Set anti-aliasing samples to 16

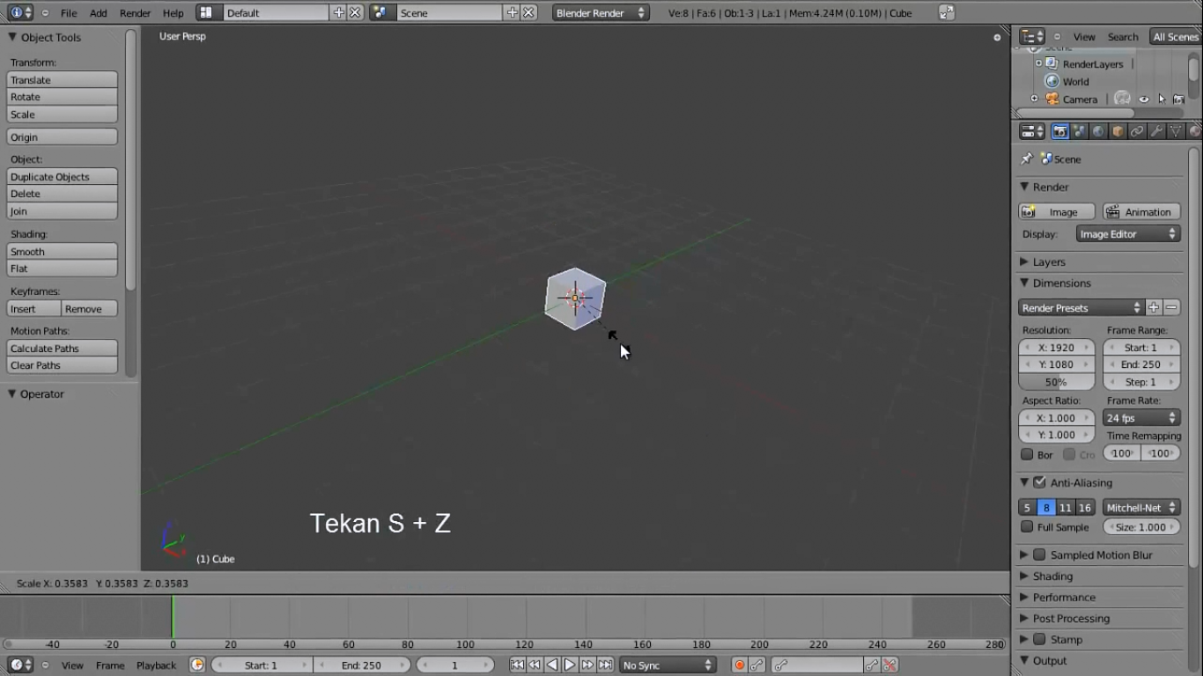(1085, 507)
